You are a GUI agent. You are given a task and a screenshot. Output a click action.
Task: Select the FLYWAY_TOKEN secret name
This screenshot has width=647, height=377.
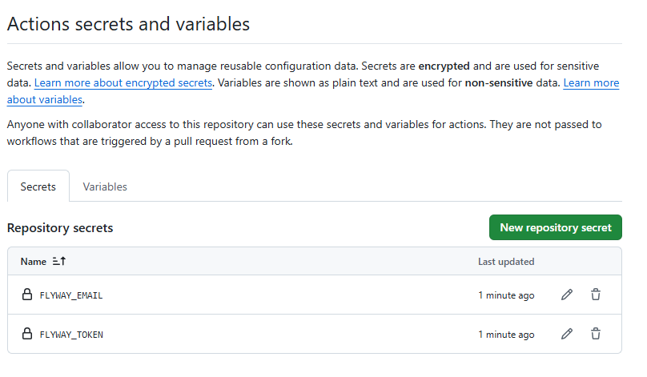[71, 335]
